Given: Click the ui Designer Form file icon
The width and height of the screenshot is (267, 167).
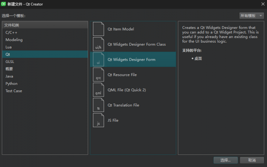Looking at the screenshot, I should tap(98, 59).
